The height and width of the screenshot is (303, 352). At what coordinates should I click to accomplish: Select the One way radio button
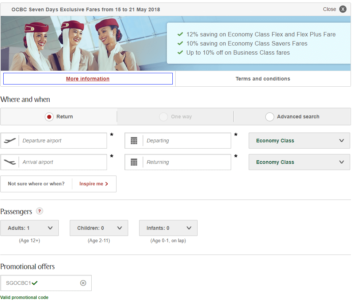coord(164,117)
